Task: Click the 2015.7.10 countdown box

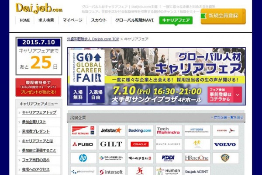Action: 39,56
